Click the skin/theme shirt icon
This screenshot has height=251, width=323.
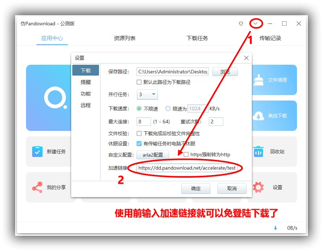coord(241,24)
